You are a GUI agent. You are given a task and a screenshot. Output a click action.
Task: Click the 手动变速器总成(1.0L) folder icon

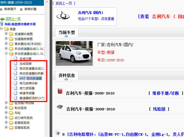click(11, 48)
